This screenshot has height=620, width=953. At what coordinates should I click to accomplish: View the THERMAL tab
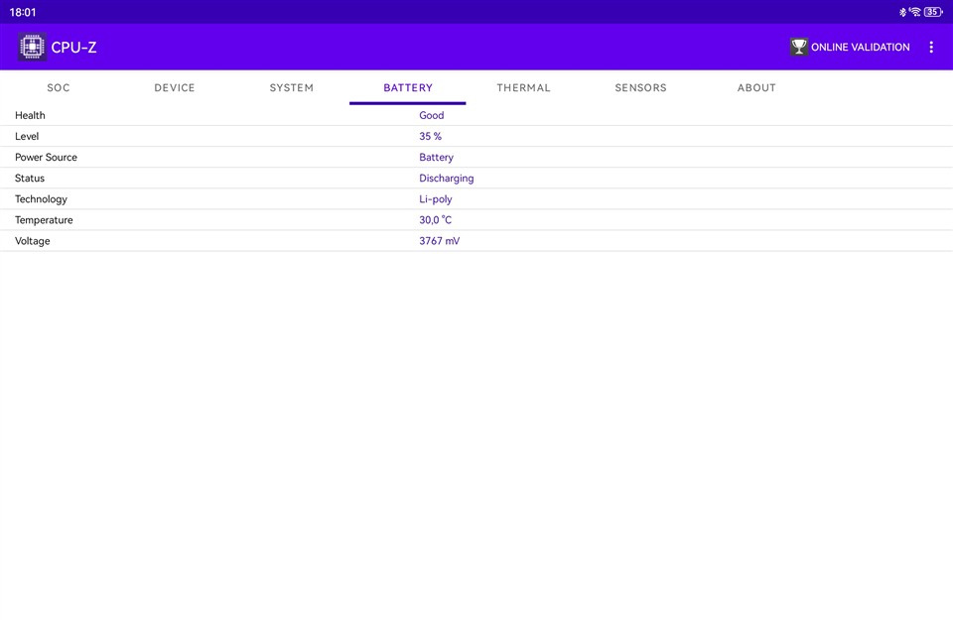[523, 87]
